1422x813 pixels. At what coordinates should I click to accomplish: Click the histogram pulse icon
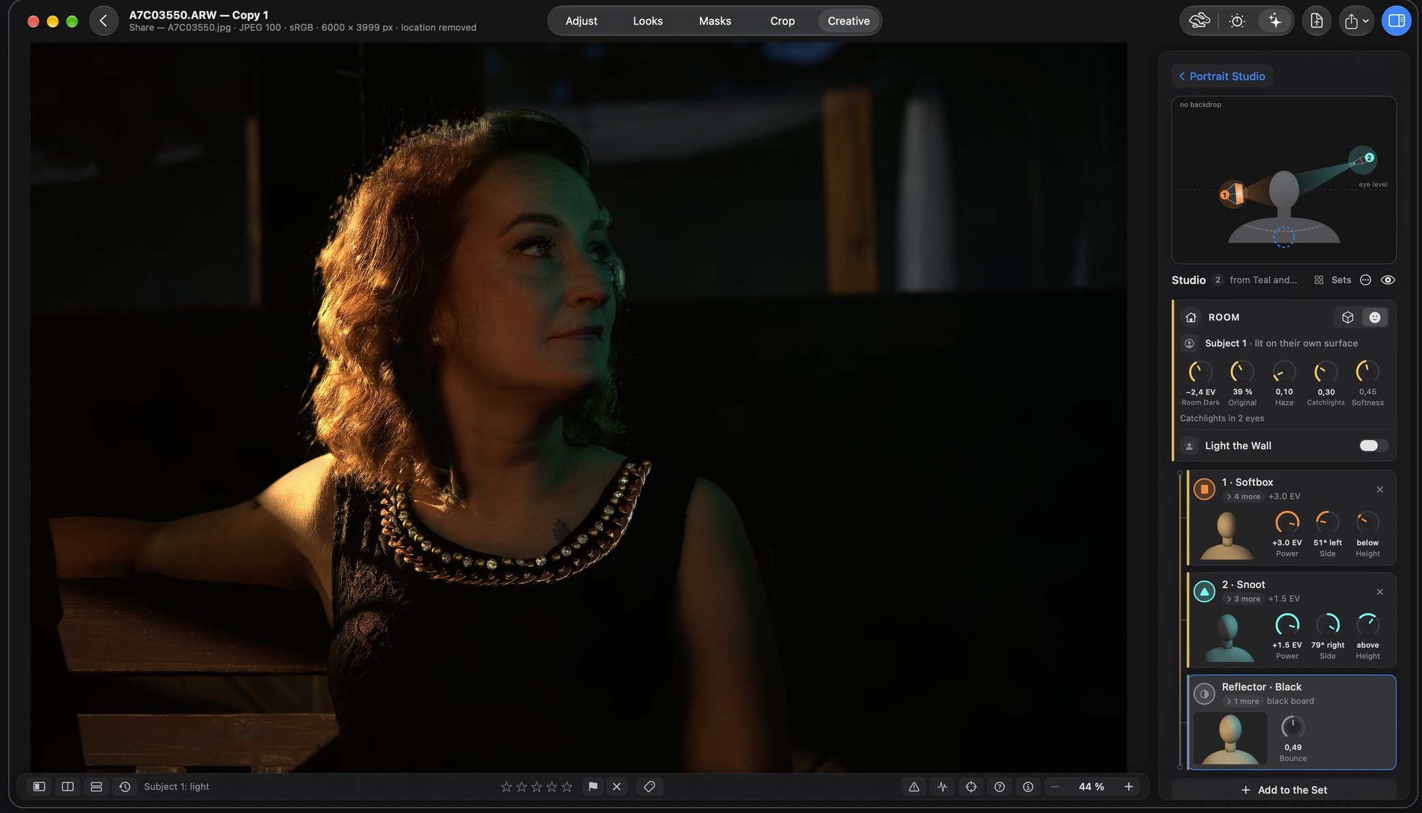click(x=943, y=787)
